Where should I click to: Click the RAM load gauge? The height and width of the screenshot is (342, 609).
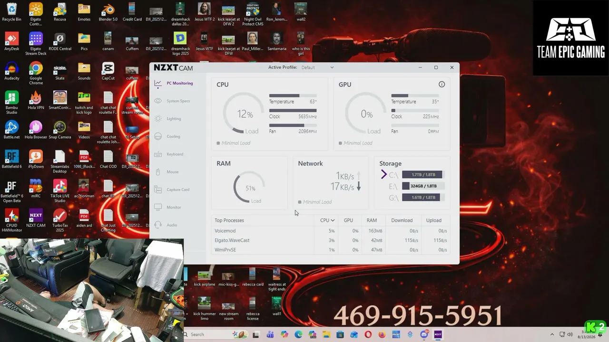coord(250,188)
